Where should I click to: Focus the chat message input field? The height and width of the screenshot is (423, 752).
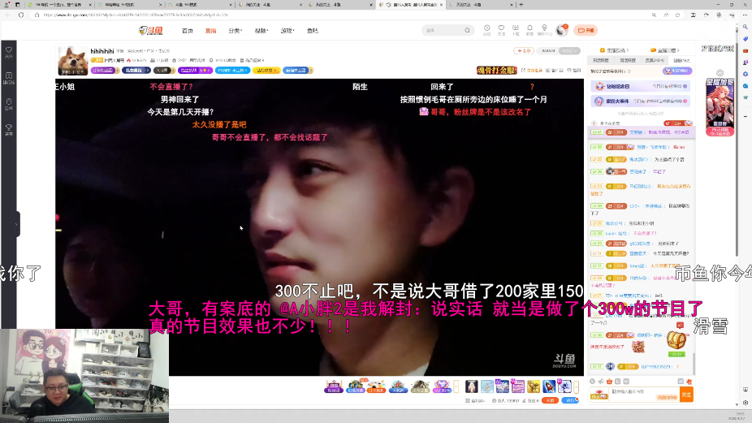644,395
